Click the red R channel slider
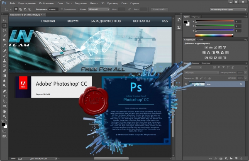This screenshot has height=161, width=249. pos(215,21)
